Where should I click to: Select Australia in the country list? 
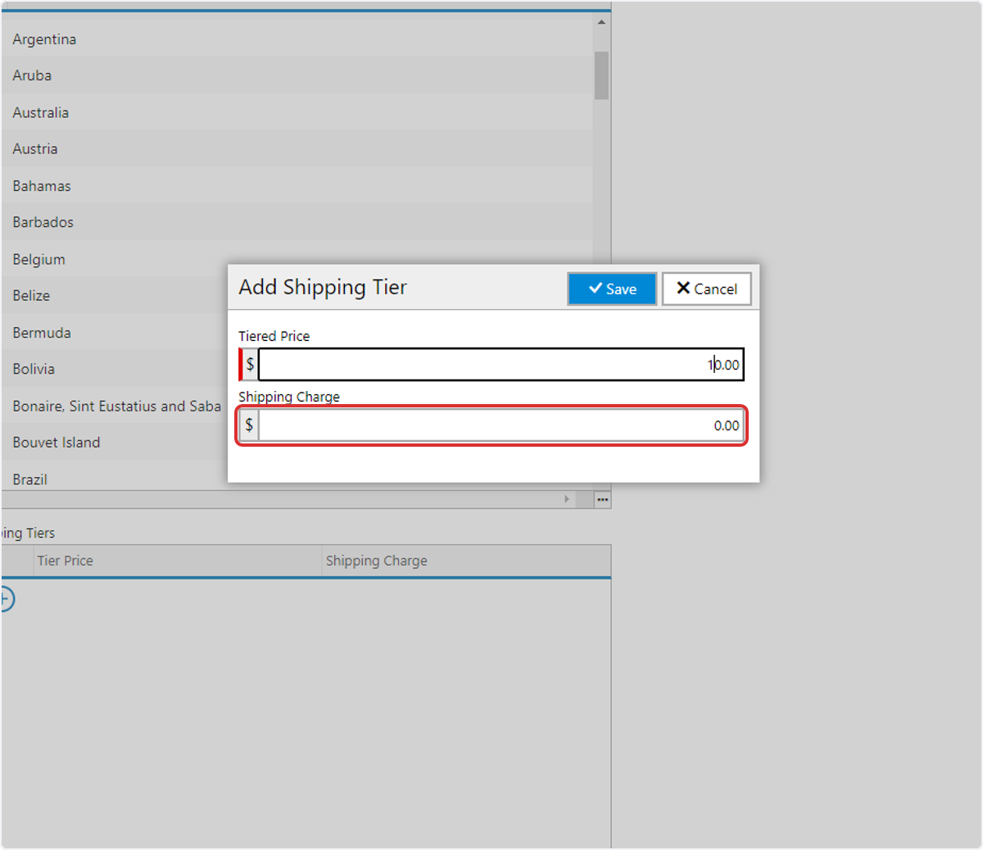(x=297, y=112)
